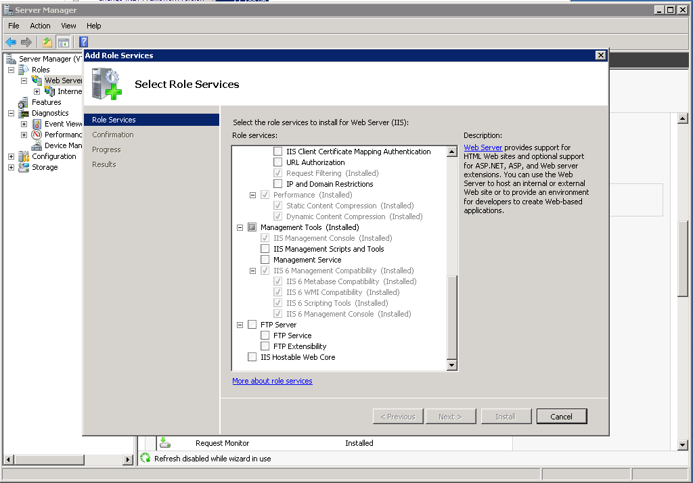Click the role services list scroll-down arrow
Screen dimensions: 693x483
451,365
